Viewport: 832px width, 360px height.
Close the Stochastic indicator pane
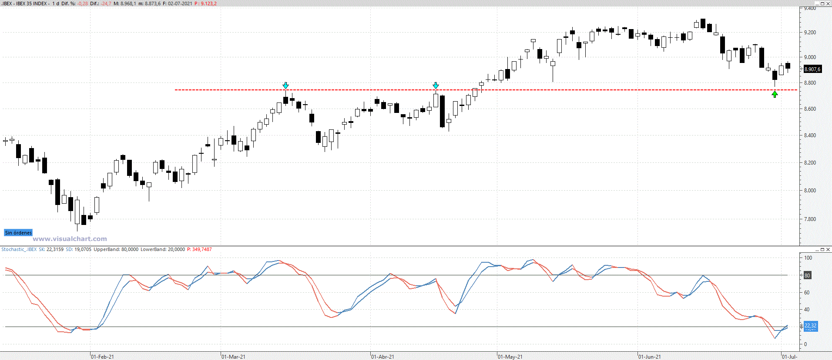pos(828,249)
